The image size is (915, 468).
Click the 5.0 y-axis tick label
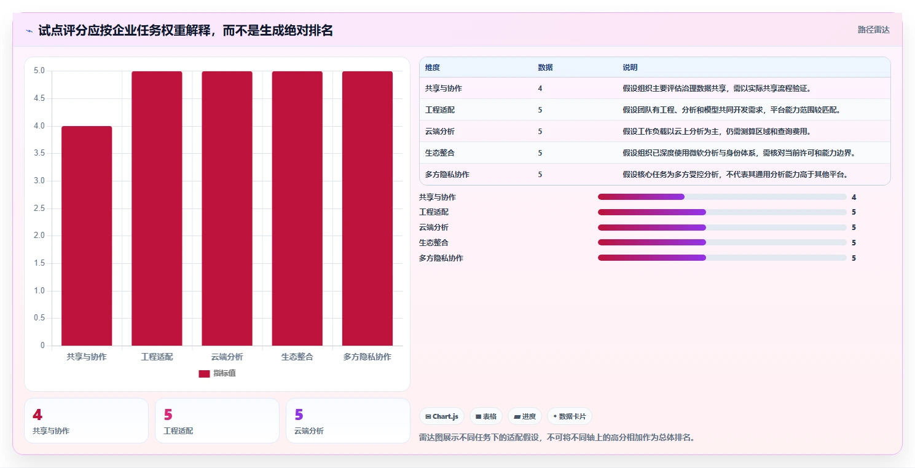tap(39, 71)
